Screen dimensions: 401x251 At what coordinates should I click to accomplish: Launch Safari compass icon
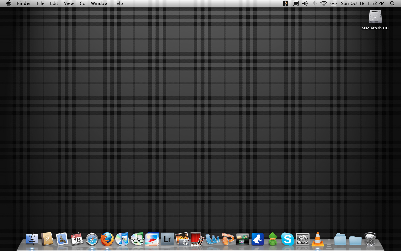[x=92, y=239]
